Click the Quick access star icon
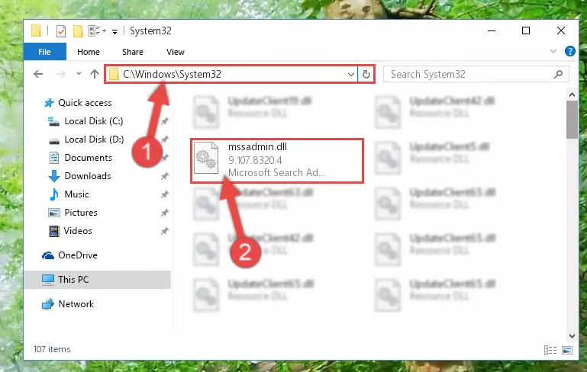Screen dimensions: 587x372 point(49,102)
